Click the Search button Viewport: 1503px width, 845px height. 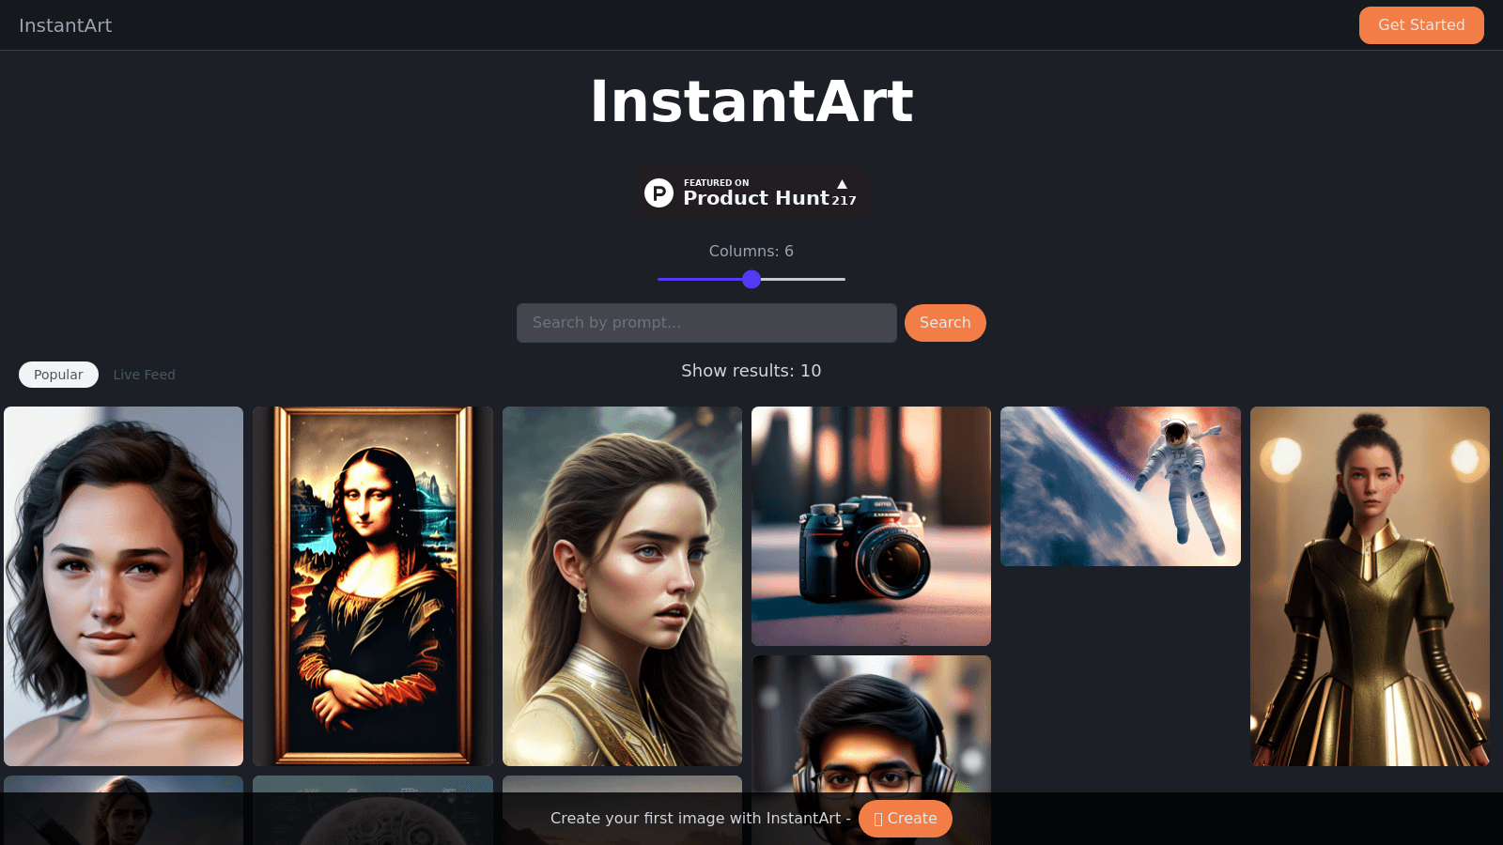click(x=945, y=323)
